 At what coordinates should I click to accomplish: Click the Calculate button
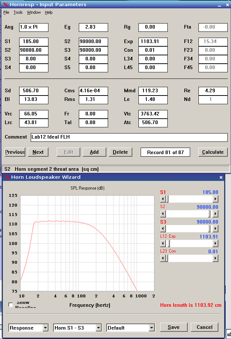(213, 152)
